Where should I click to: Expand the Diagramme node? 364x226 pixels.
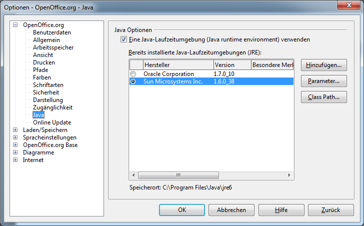point(15,152)
